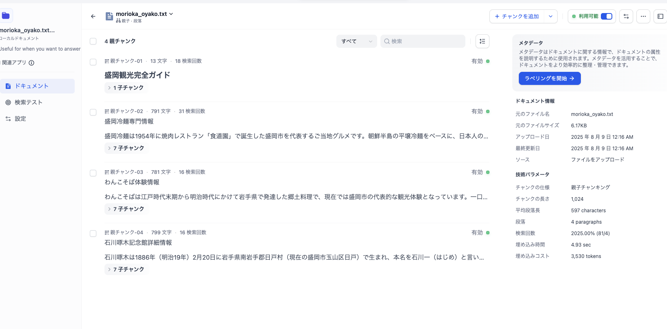This screenshot has height=329, width=667.
Task: Click drag handle icon of 親チャンク-04
Action: tap(107, 233)
